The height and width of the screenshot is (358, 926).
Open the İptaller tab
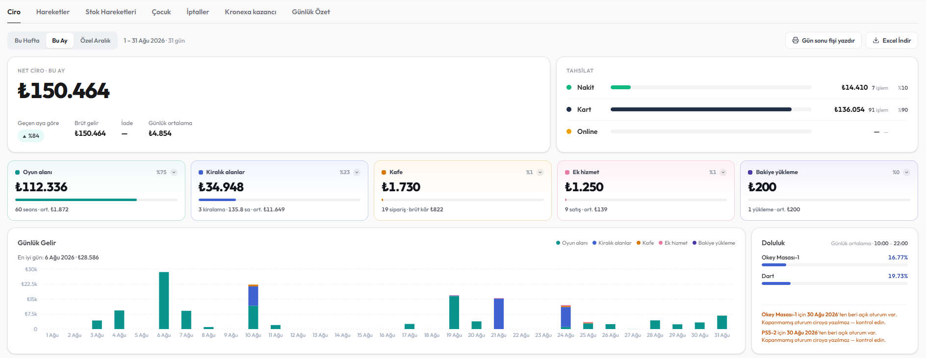point(198,12)
